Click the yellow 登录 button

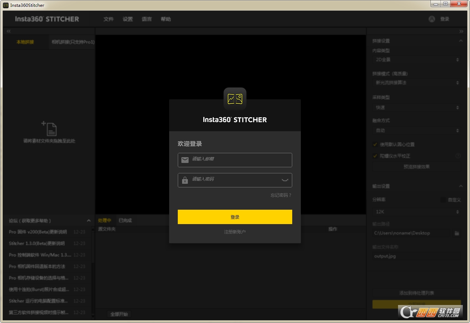pyautogui.click(x=235, y=217)
